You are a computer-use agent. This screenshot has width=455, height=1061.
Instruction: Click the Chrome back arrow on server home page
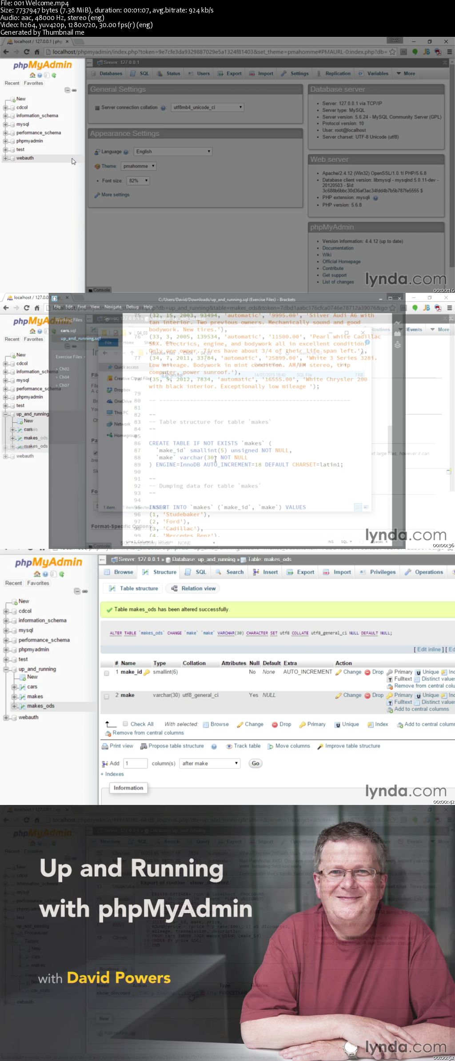(6, 52)
